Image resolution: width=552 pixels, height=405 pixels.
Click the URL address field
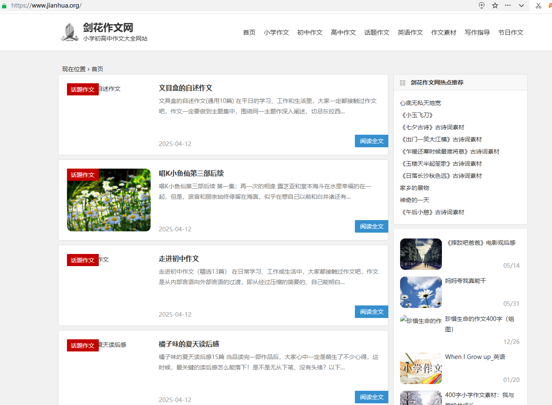point(251,5)
